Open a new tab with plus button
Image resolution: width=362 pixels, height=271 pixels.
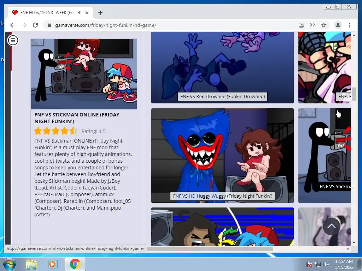pos(100,13)
